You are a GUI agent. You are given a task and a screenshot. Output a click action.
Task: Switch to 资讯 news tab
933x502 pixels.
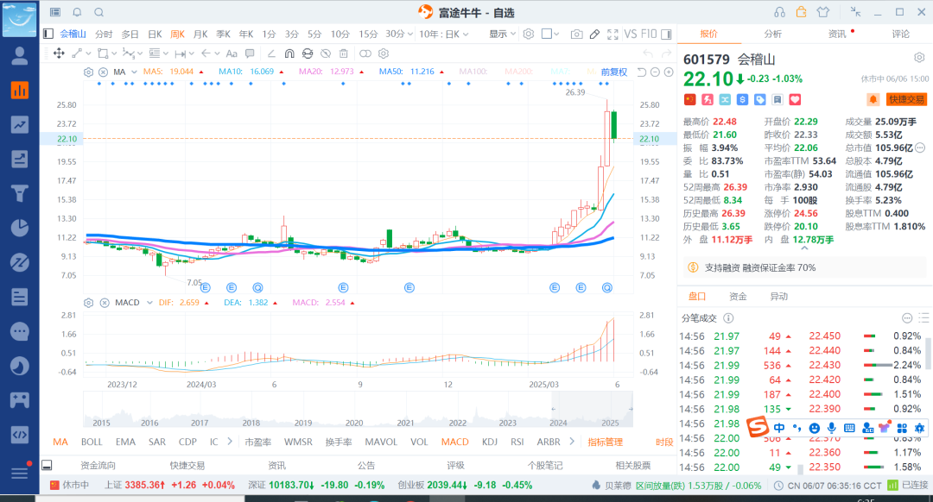[837, 34]
